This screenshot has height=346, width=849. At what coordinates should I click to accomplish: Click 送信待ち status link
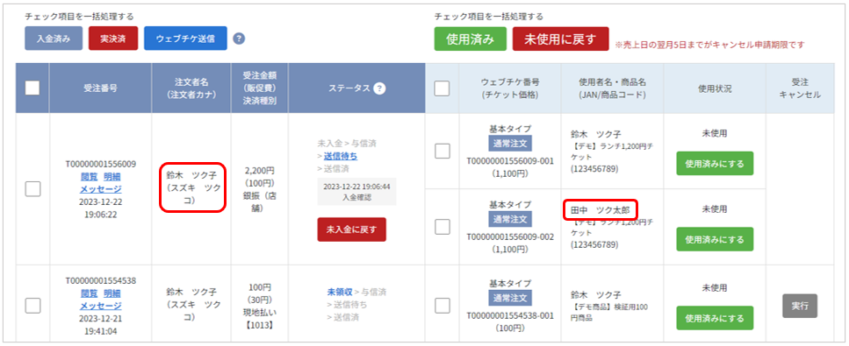click(x=341, y=156)
